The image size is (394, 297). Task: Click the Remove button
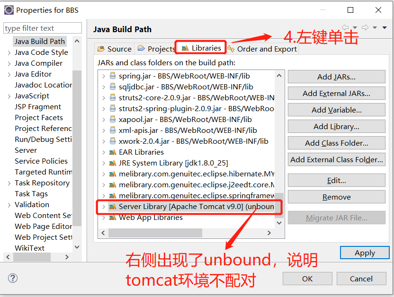click(x=336, y=197)
